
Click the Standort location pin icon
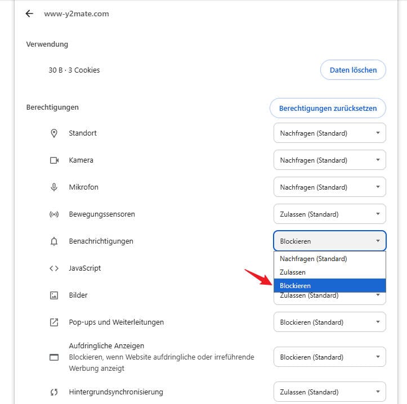pyautogui.click(x=54, y=133)
